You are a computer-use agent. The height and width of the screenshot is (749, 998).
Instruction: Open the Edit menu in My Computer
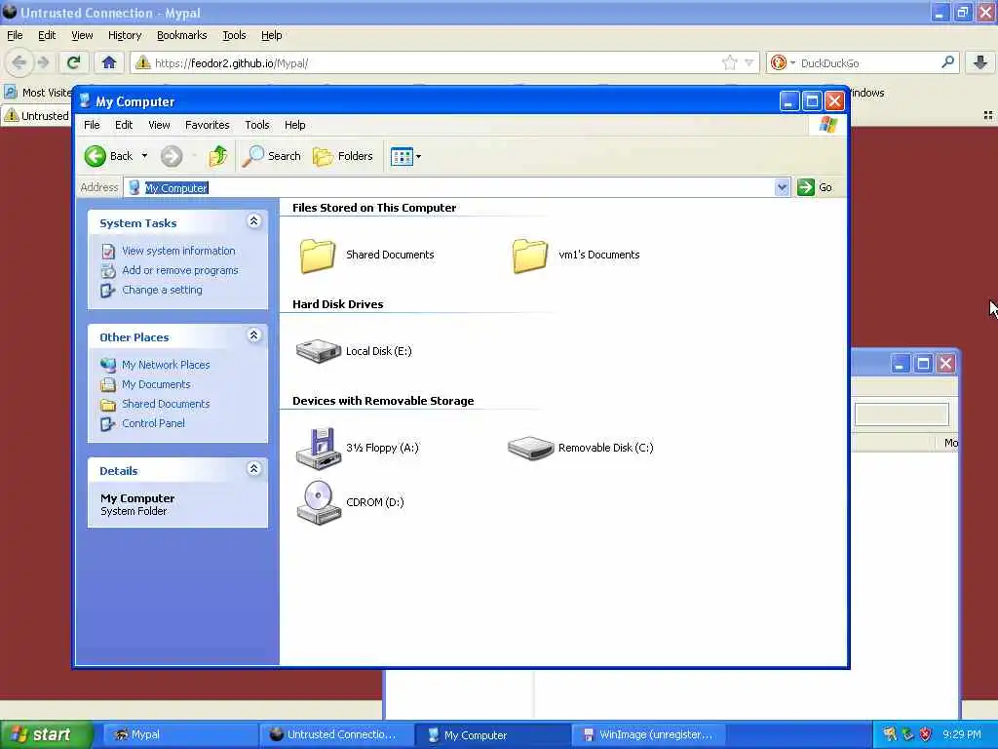click(x=124, y=125)
